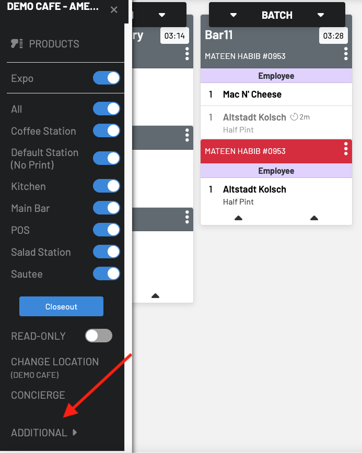Select CONCIERGE in the sidebar

click(x=38, y=395)
